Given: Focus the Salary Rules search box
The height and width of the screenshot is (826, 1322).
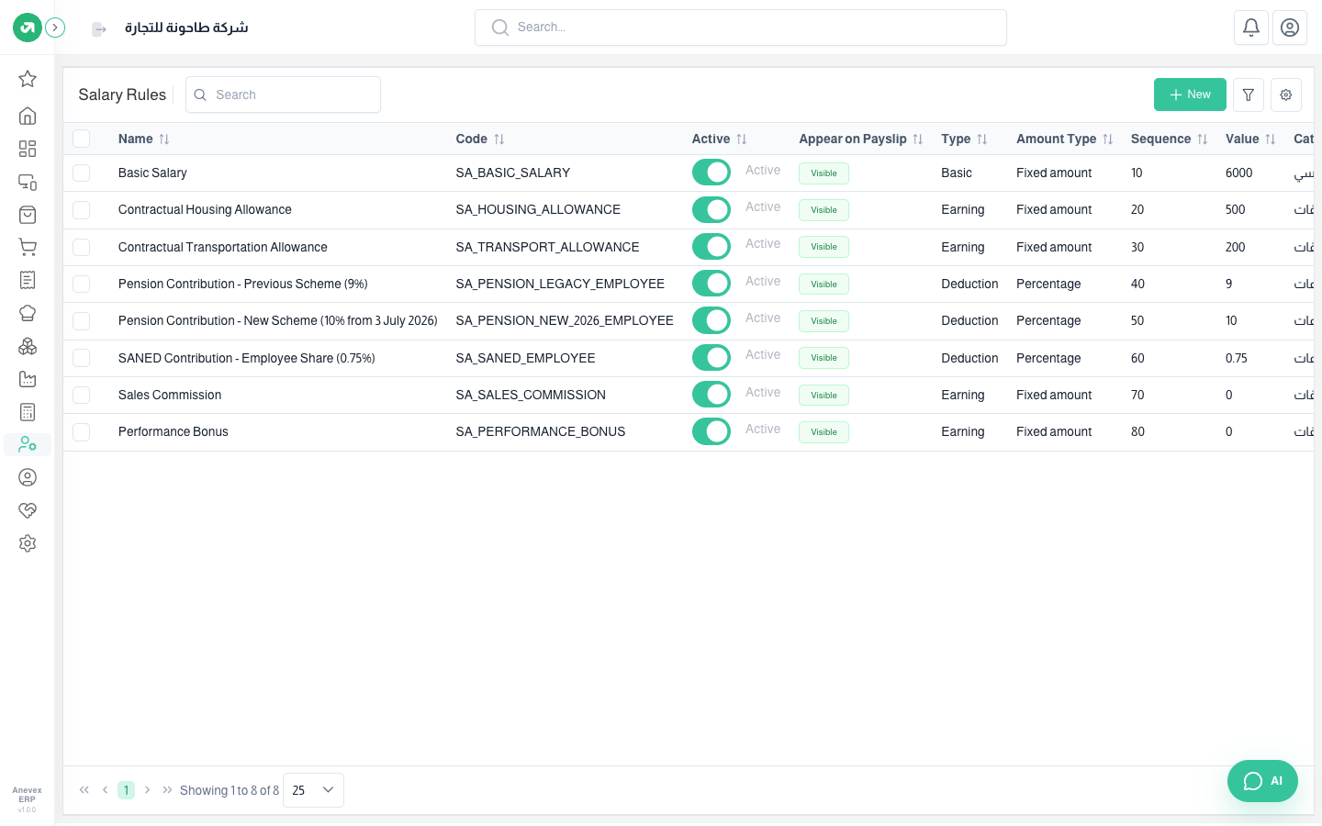Looking at the screenshot, I should point(283,95).
